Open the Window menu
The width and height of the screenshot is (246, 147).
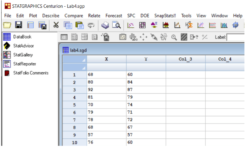(219, 16)
